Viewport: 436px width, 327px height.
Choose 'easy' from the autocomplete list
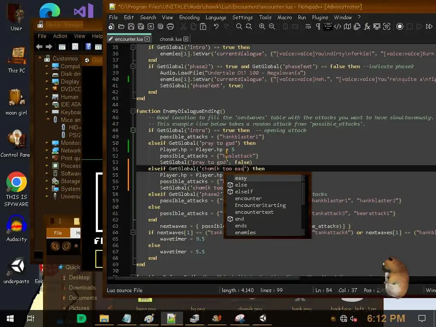click(264, 178)
